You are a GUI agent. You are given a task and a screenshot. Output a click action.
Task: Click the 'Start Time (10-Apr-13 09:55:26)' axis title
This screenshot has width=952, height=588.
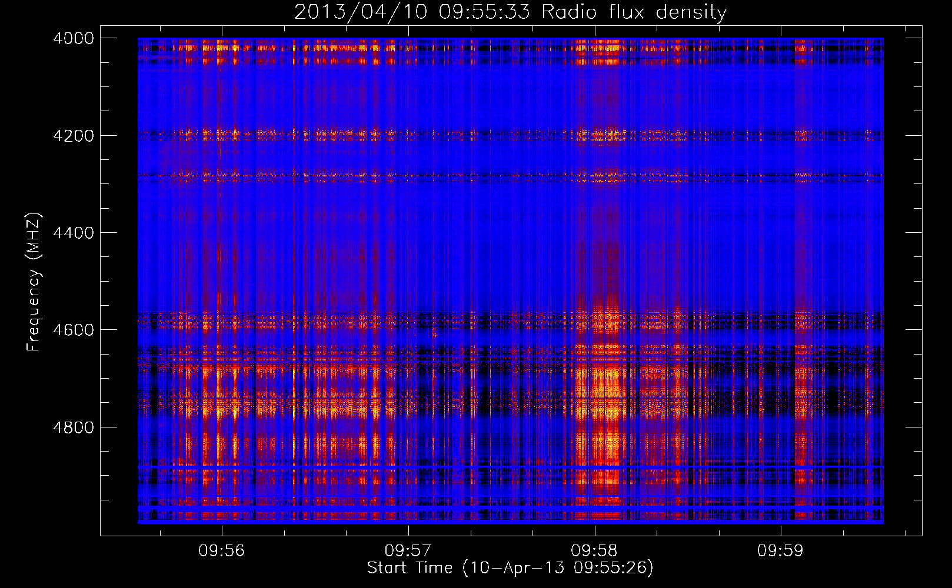tap(510, 568)
